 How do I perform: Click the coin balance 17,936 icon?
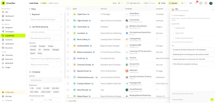[x=159, y=3]
